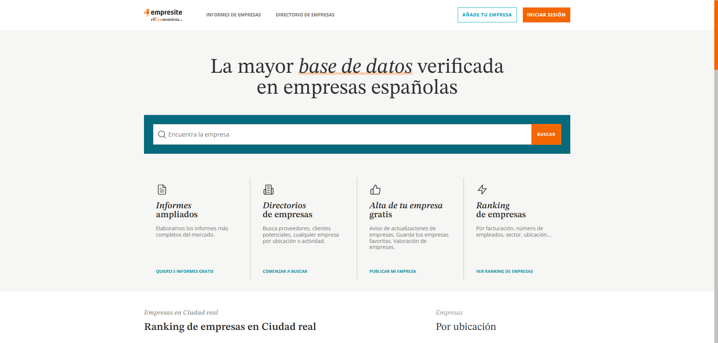Open PUBLICAR MI EMPRESA link
The height and width of the screenshot is (343, 718).
393,271
